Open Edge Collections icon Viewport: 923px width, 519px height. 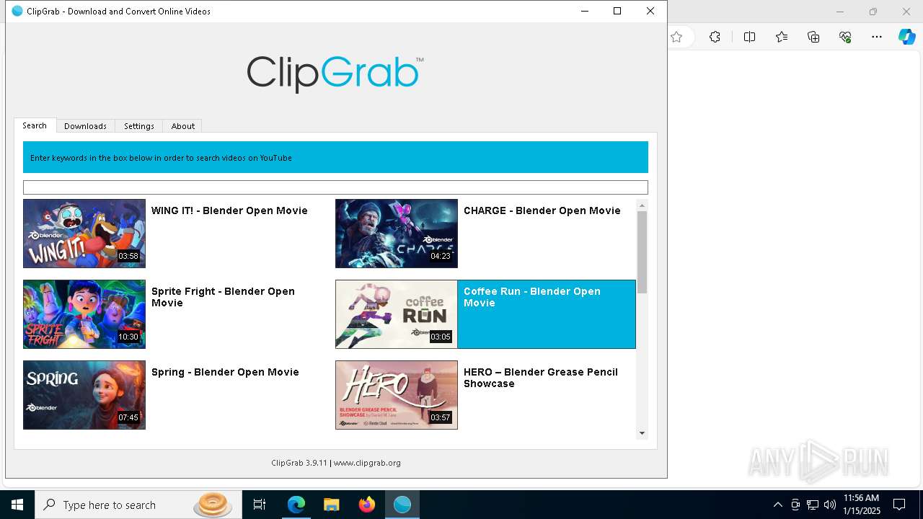point(813,37)
